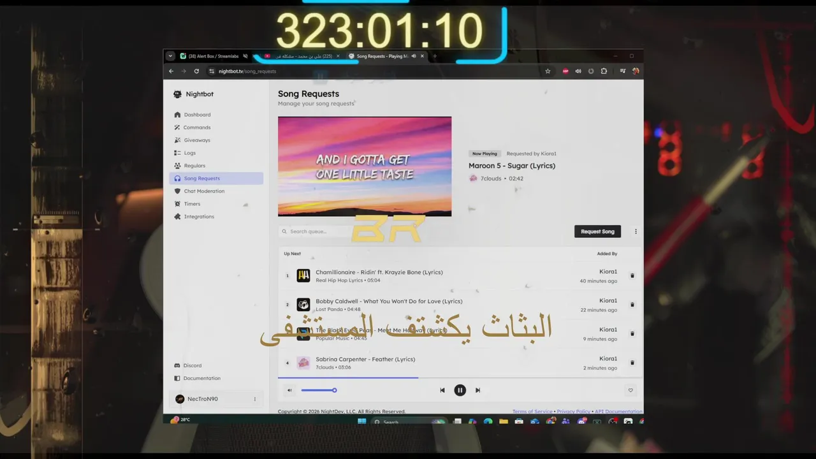Click the search magnifier icon in queue
The width and height of the screenshot is (816, 459).
click(284, 231)
